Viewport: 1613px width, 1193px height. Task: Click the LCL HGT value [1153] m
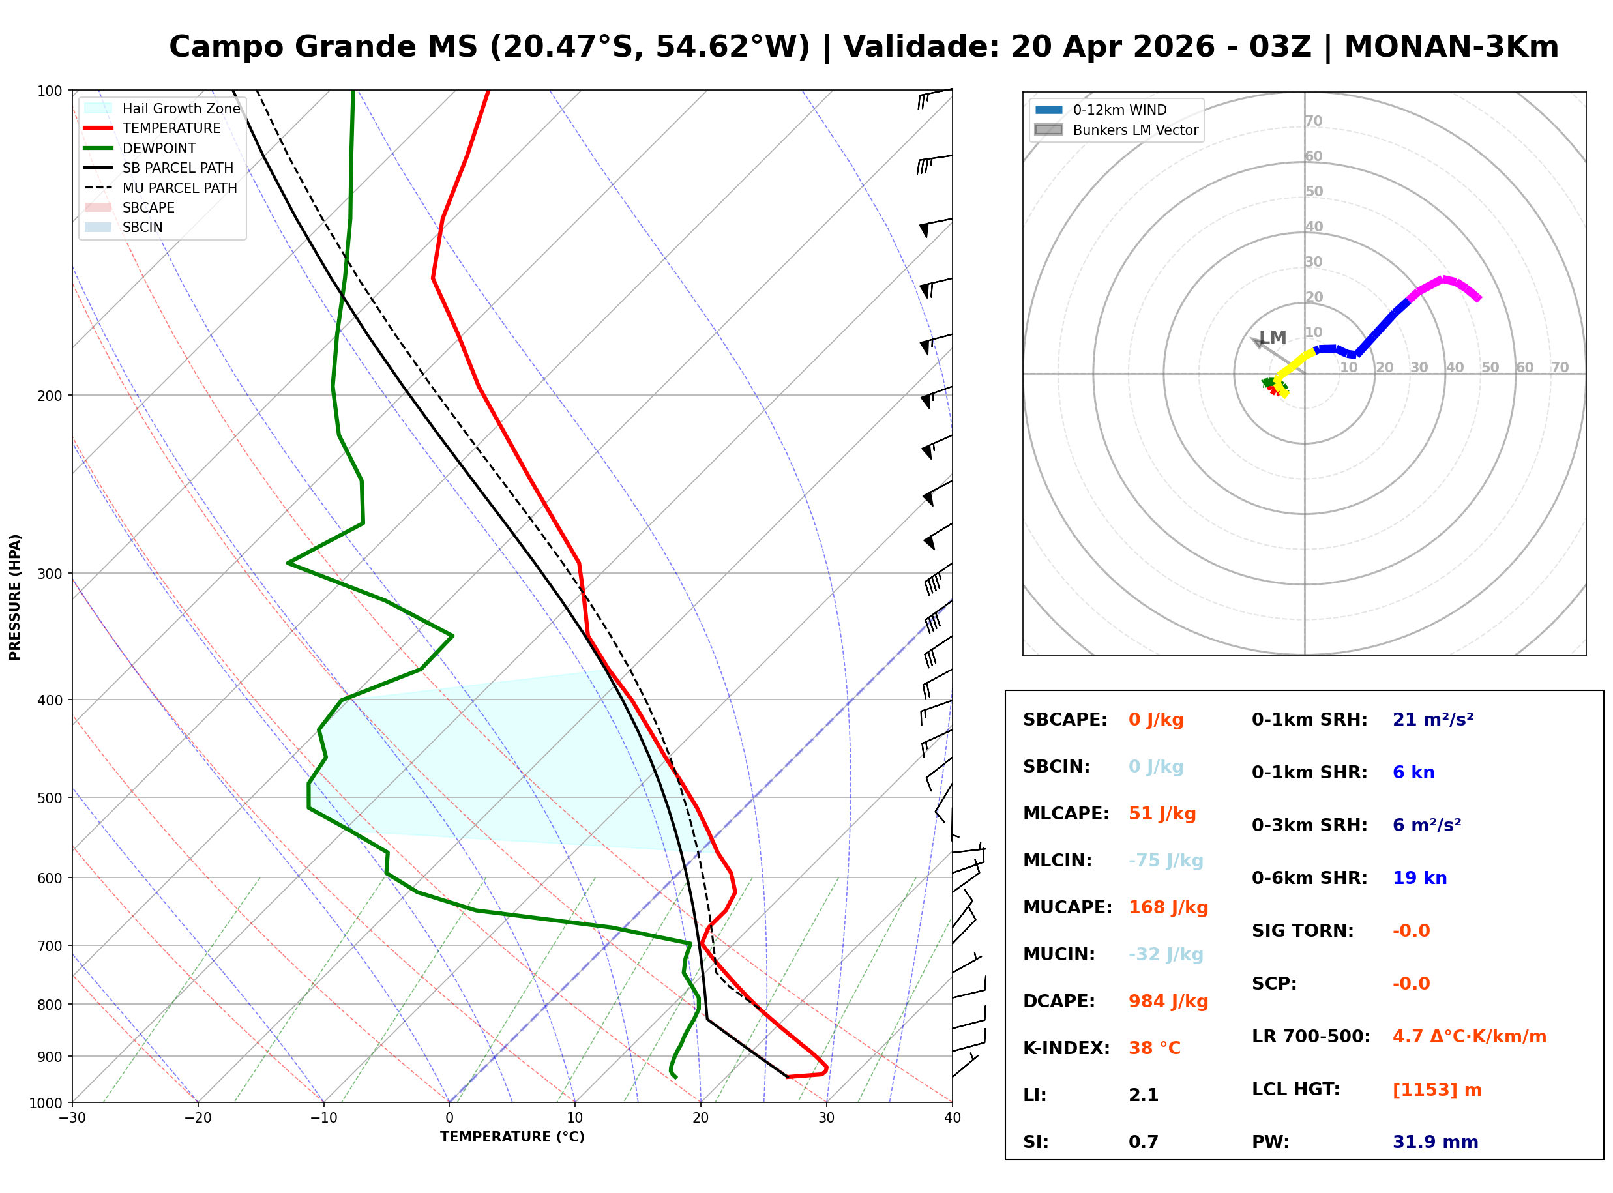pos(1437,1090)
